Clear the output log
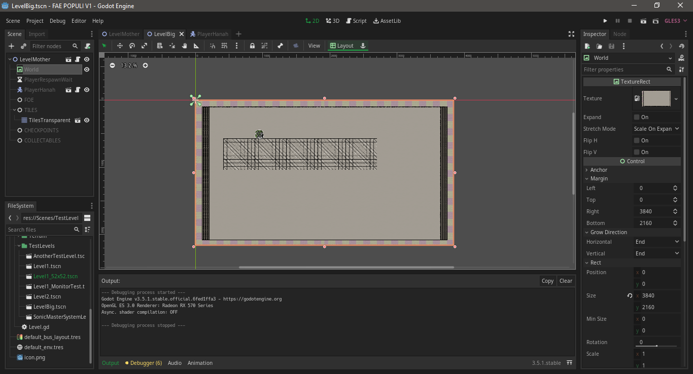 pos(566,281)
